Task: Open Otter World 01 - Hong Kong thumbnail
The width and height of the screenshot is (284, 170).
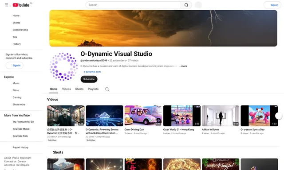Action: tap(182, 116)
